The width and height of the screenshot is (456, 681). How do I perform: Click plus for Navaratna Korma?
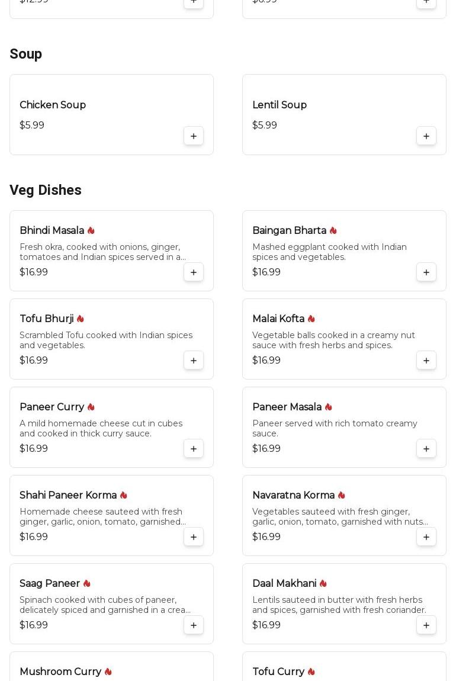426,537
